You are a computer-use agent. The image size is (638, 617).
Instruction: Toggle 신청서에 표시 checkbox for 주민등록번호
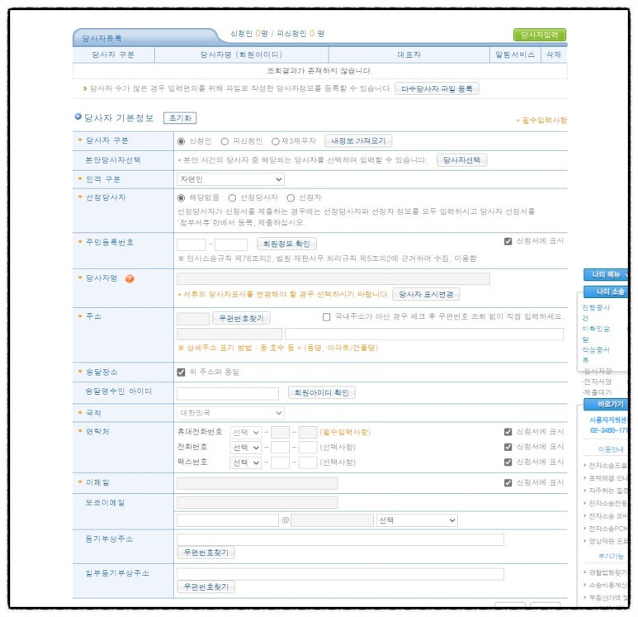(x=508, y=241)
